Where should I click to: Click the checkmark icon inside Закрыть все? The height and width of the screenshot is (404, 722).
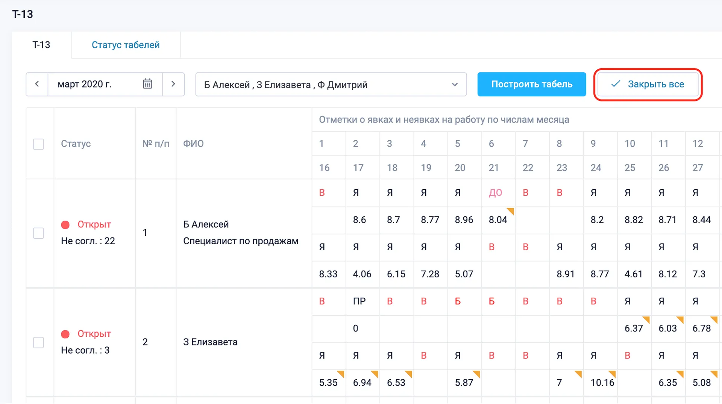click(x=615, y=84)
